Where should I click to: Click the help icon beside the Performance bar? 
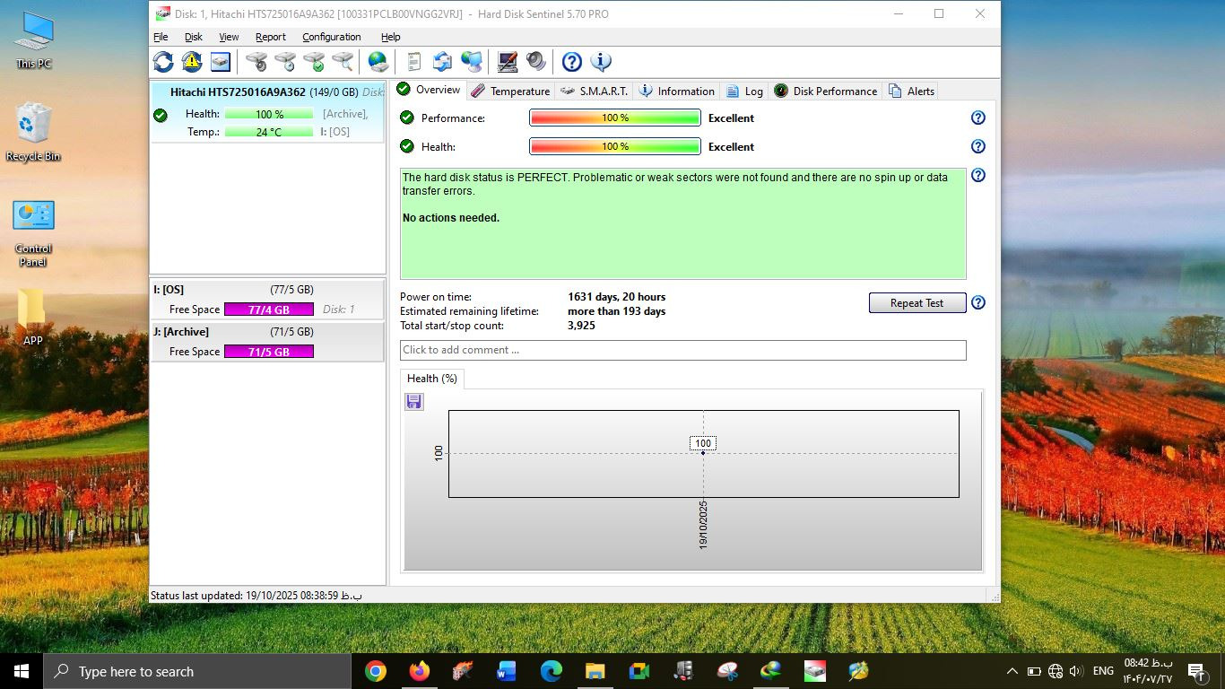[978, 118]
